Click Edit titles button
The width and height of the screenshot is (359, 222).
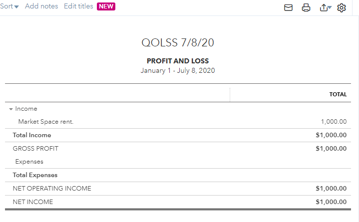click(x=78, y=6)
